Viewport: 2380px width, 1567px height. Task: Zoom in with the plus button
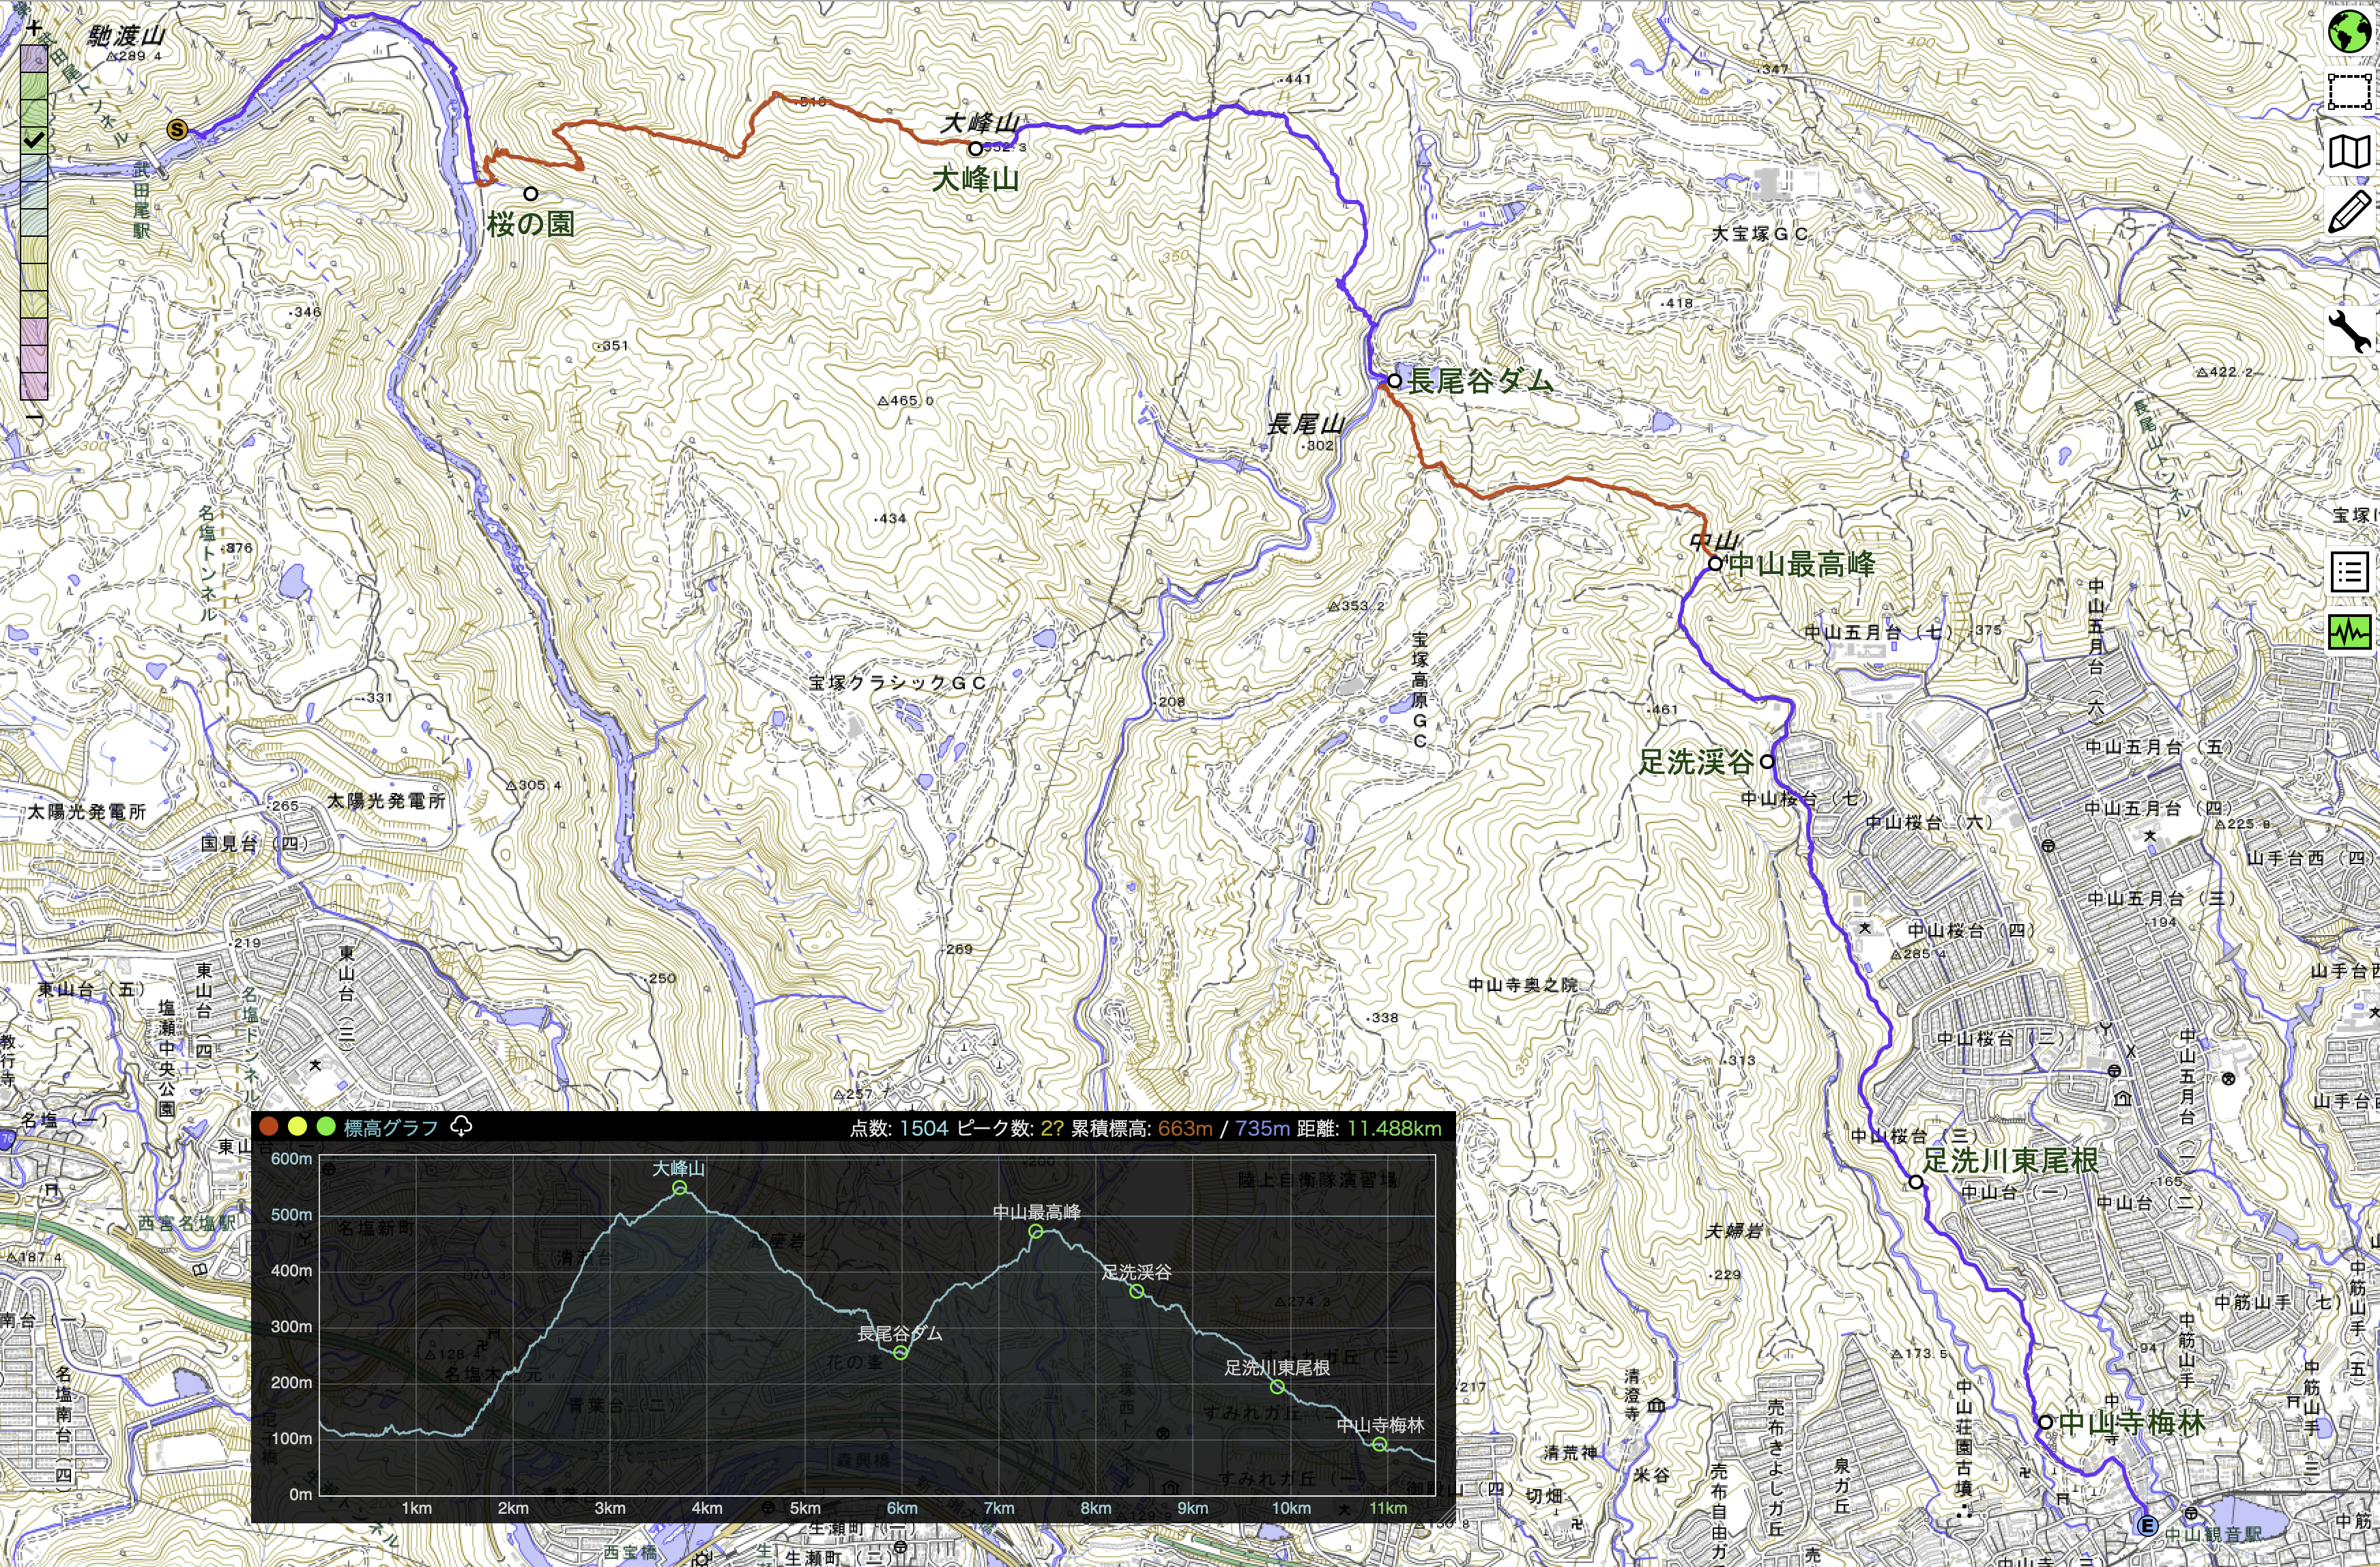pyautogui.click(x=34, y=28)
